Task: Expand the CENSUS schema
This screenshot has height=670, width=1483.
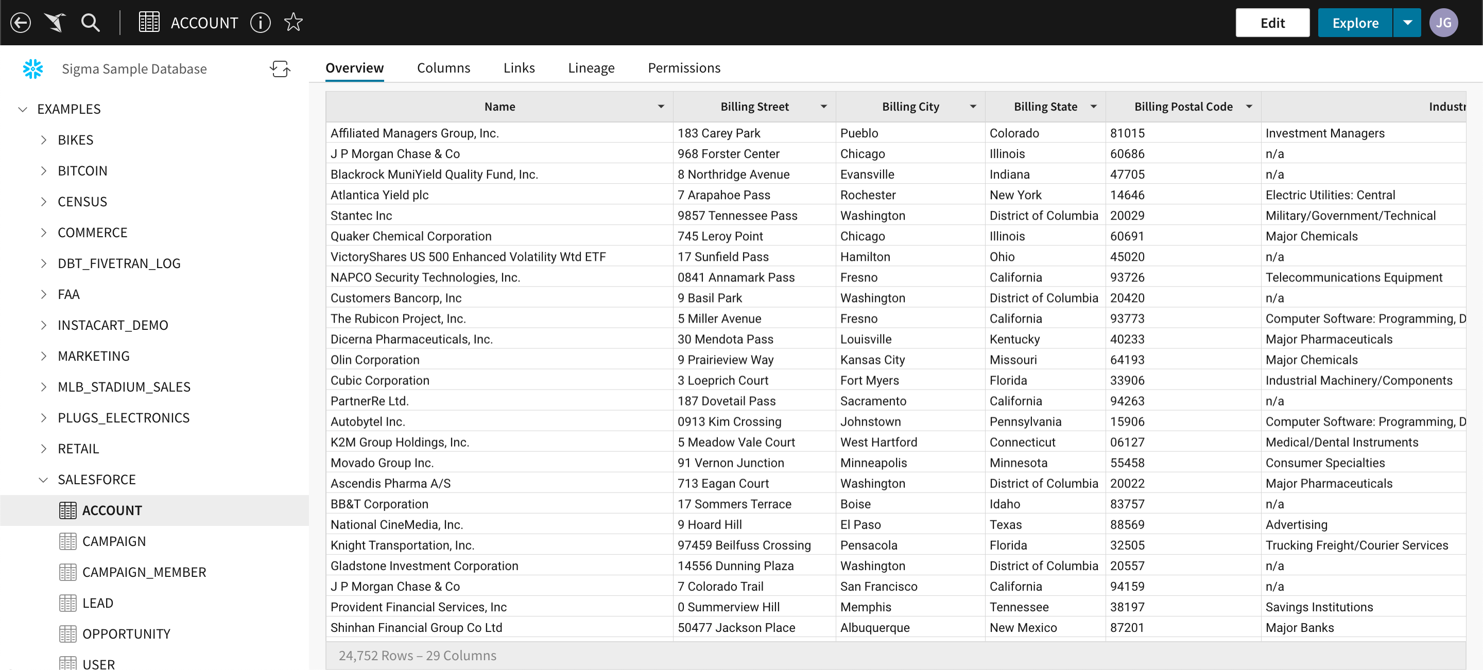Action: 44,202
